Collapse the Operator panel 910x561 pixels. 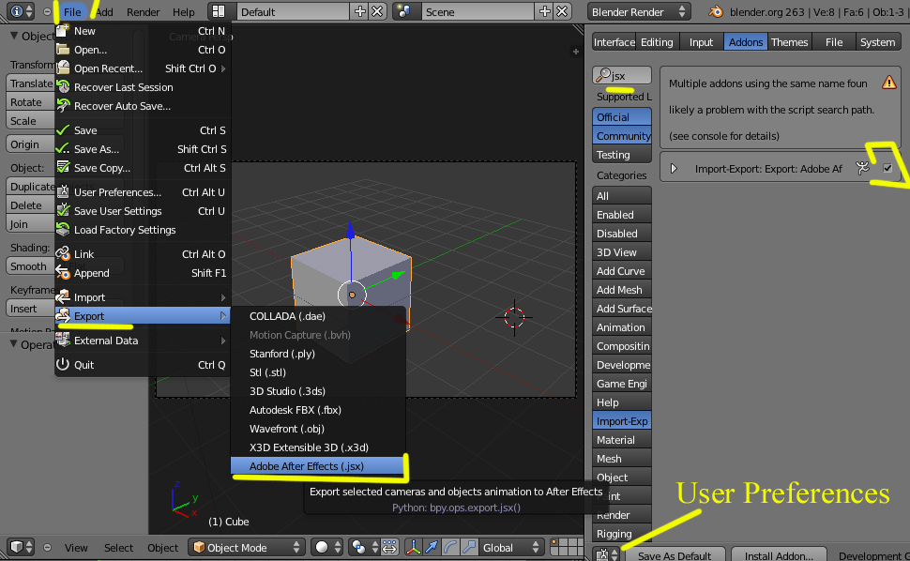(14, 344)
